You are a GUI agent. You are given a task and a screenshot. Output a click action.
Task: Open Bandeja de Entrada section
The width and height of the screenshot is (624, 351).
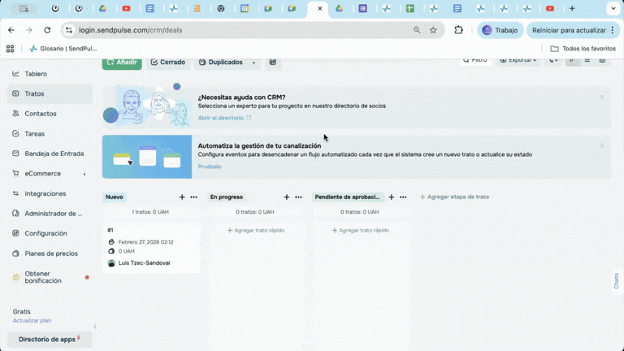pyautogui.click(x=54, y=154)
